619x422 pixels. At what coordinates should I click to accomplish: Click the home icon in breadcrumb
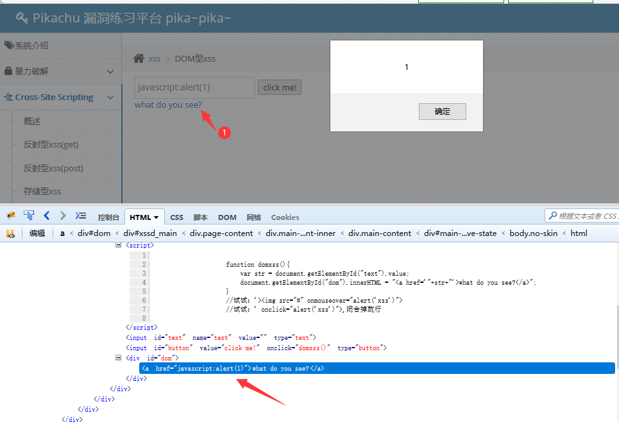139,58
